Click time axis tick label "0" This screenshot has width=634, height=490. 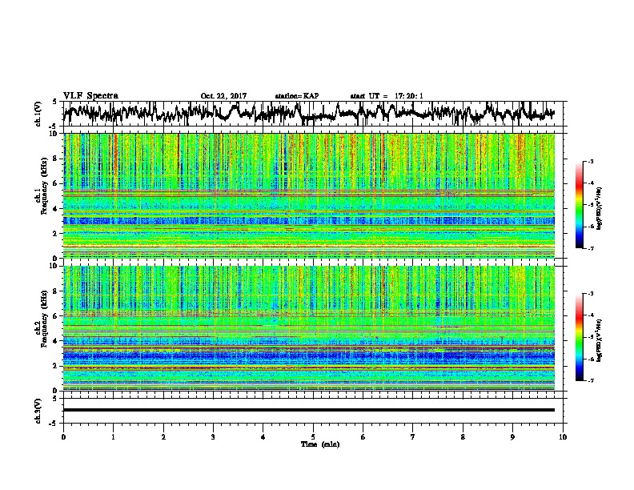click(63, 437)
